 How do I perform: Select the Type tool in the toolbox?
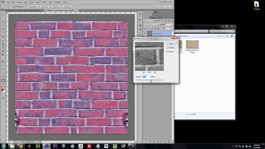click(3, 69)
